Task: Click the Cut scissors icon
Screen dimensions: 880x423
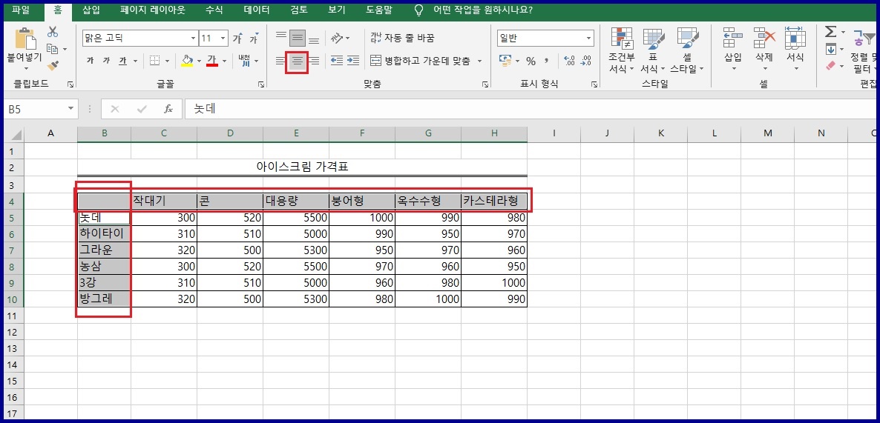Action: 53,32
